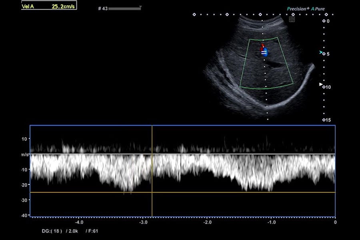
Task: Click the 15 on the depth scale
Action: pos(328,120)
